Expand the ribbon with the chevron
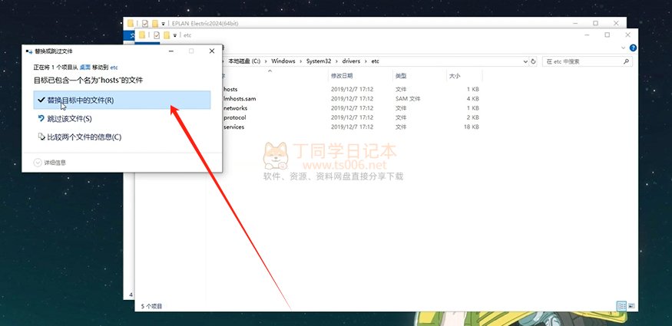 pos(624,48)
